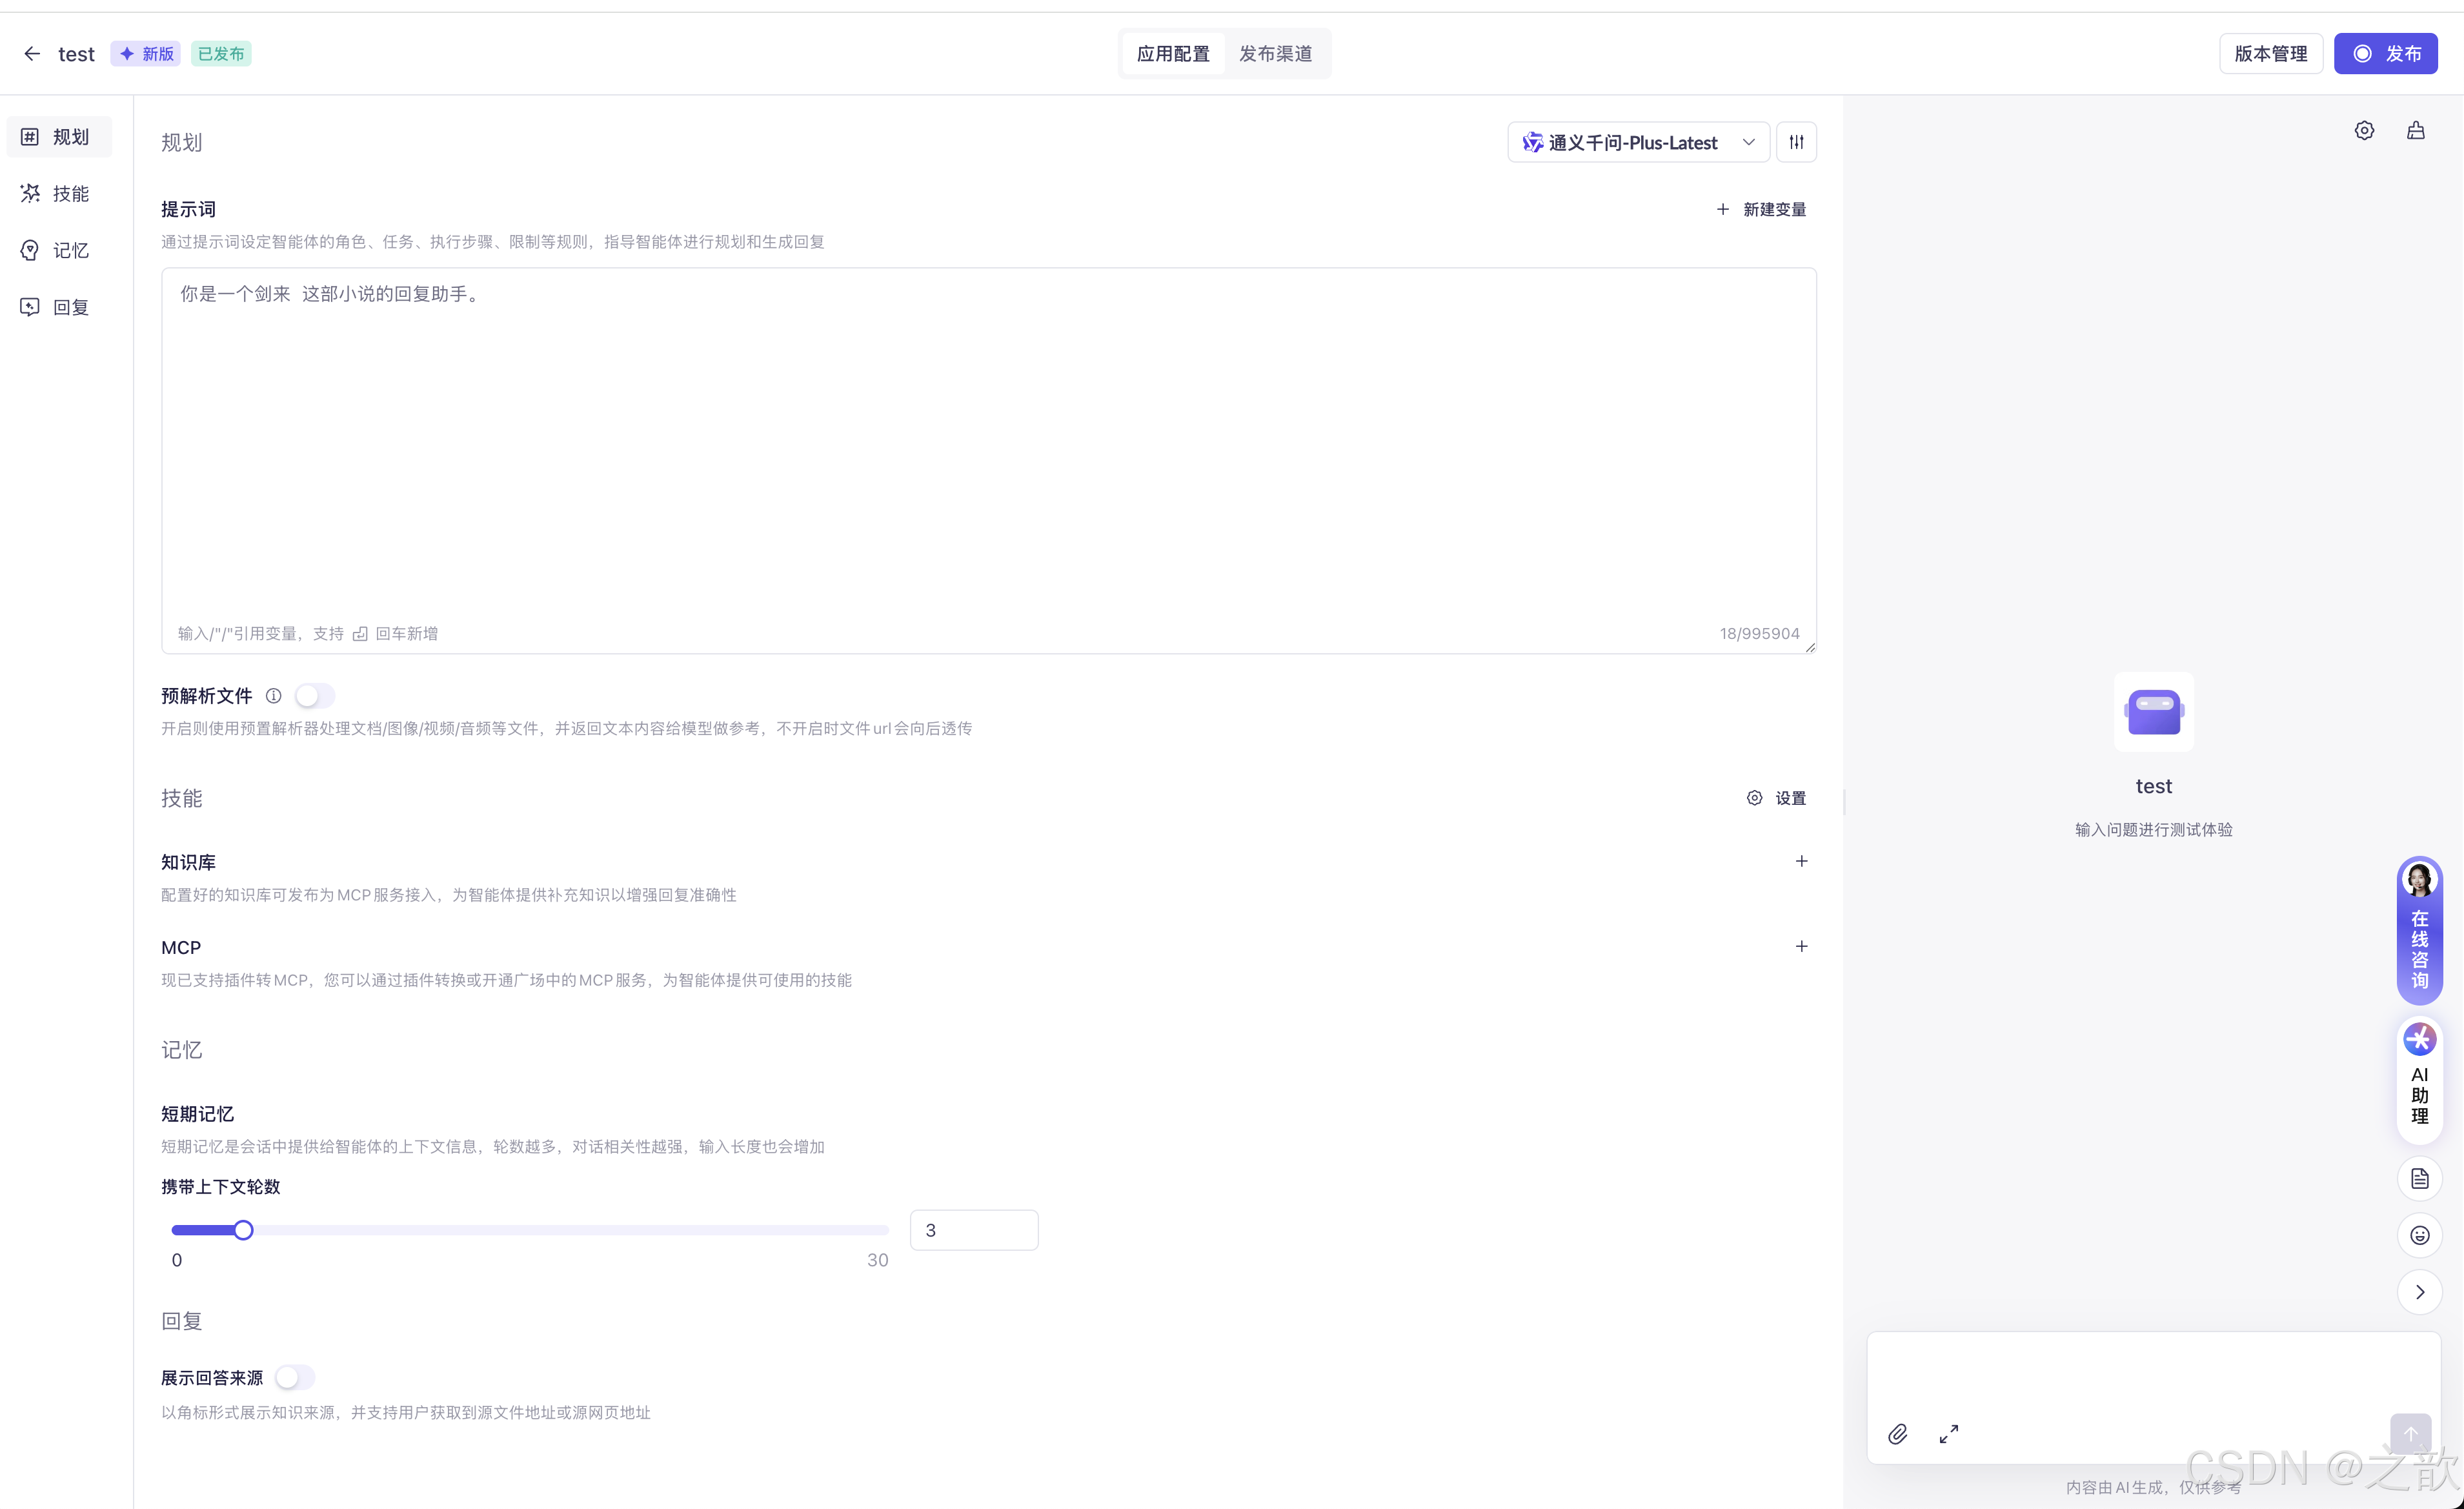Add a knowledge base with plus button
Screen dimensions: 2464x1509
click(x=1801, y=861)
